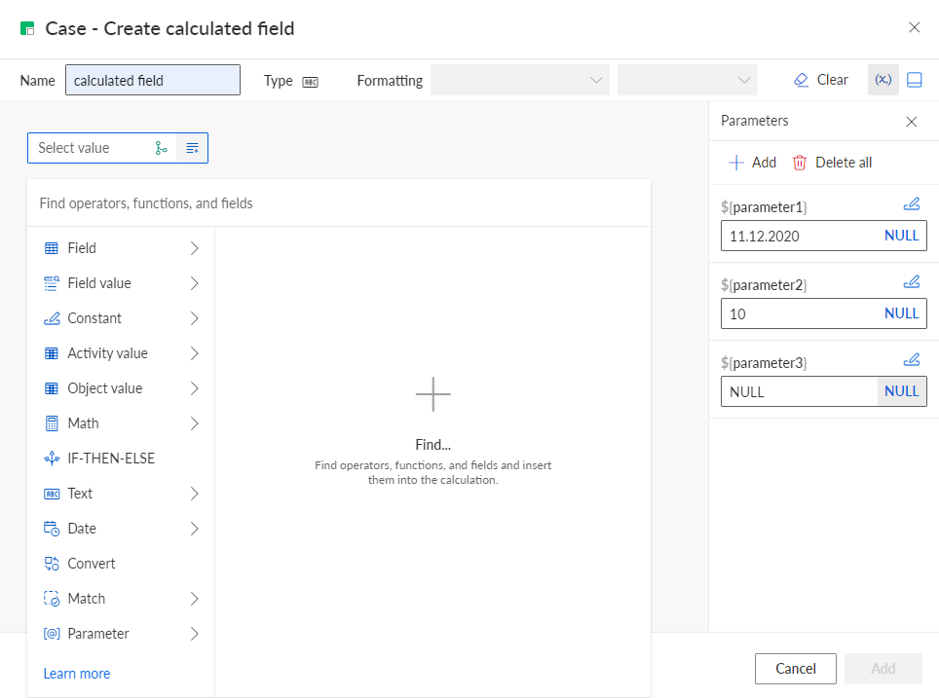Click the Type text icon
939x698 pixels.
[310, 82]
